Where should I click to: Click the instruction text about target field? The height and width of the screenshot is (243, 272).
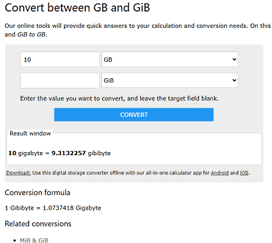[119, 98]
